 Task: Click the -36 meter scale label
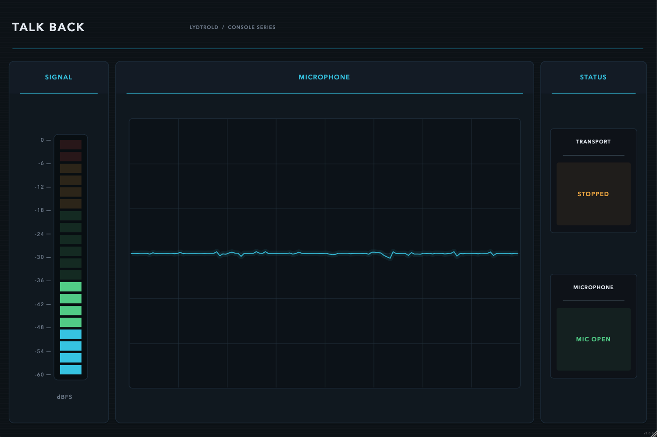pos(39,280)
